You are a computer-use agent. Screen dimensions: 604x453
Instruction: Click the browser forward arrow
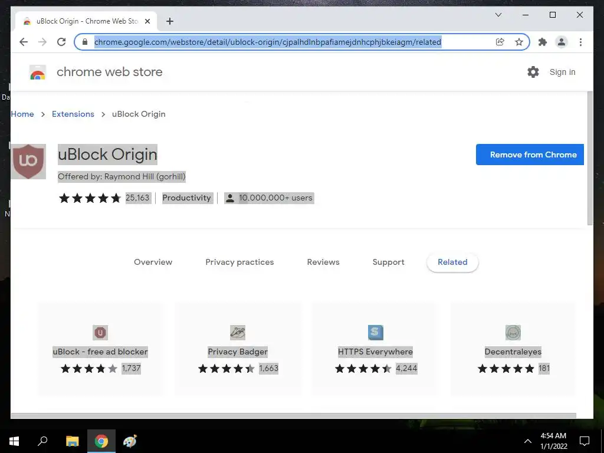(42, 42)
